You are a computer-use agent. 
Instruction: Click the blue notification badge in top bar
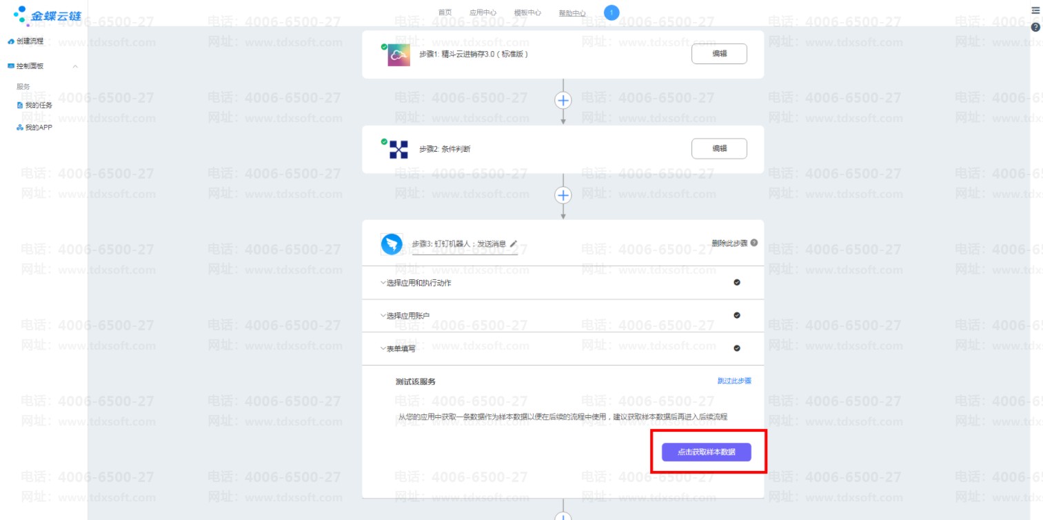[x=611, y=12]
